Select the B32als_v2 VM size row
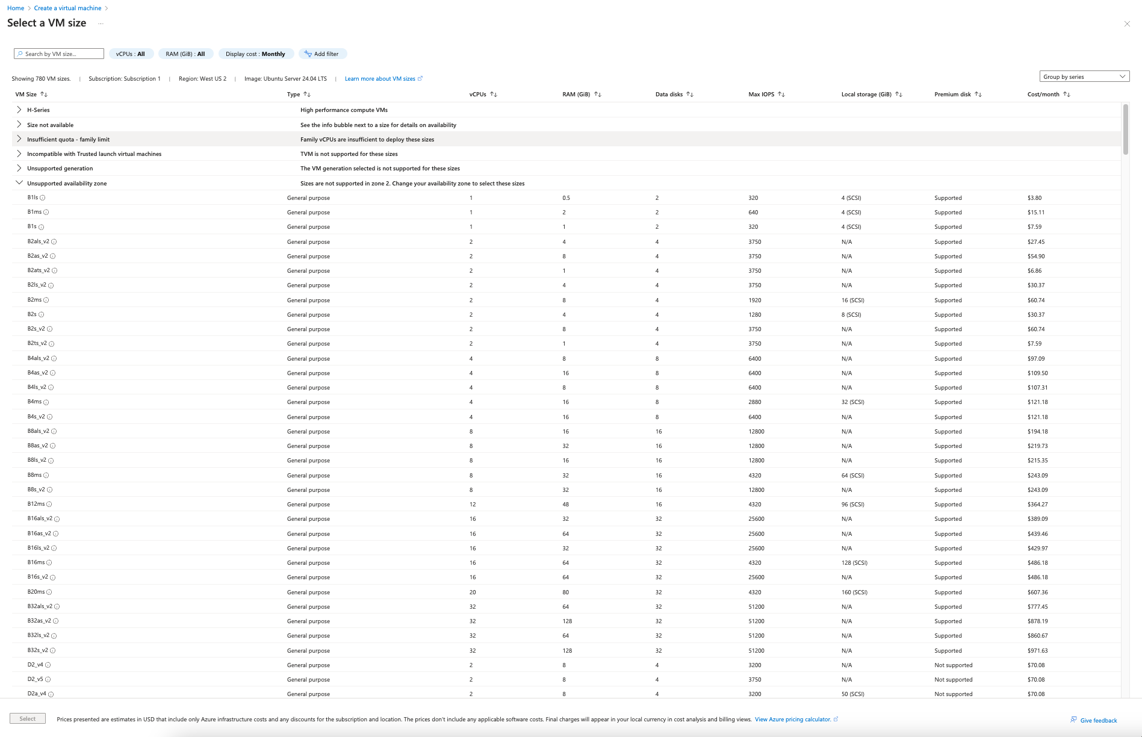Image resolution: width=1142 pixels, height=737 pixels. (x=566, y=606)
